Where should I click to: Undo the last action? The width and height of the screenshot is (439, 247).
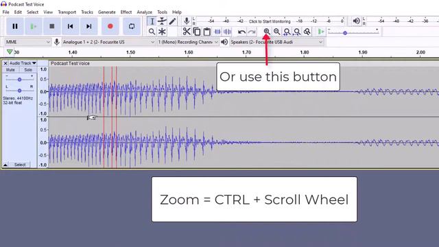(241, 32)
